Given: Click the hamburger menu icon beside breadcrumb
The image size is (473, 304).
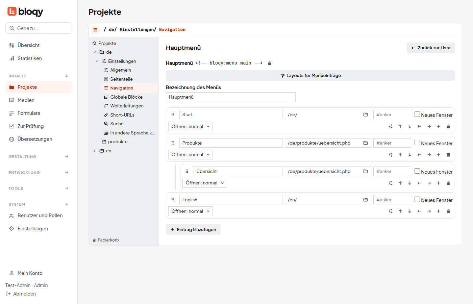Looking at the screenshot, I should (x=95, y=30).
